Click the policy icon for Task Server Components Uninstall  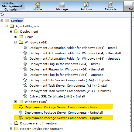coord(25,91)
